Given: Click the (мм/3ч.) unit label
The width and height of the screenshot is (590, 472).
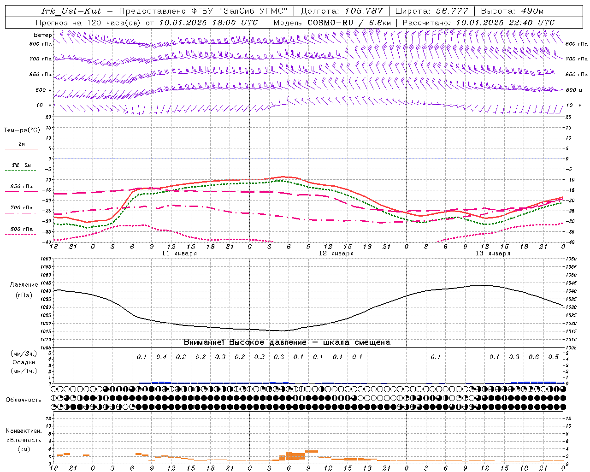Looking at the screenshot, I should coord(24,354).
